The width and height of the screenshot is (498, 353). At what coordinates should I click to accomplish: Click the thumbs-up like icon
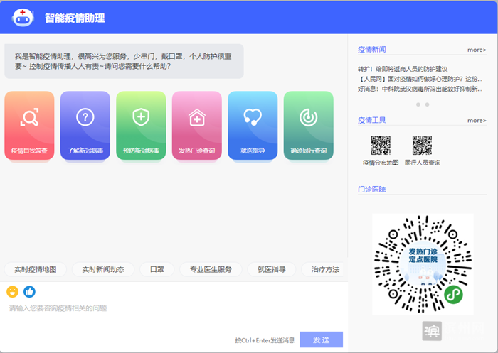point(30,292)
